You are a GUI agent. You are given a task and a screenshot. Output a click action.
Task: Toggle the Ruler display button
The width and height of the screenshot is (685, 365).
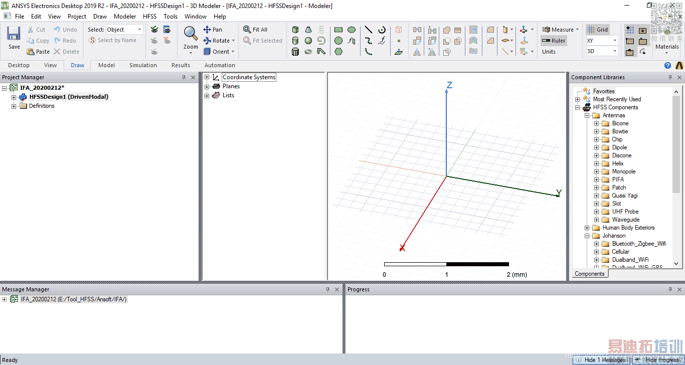(x=554, y=41)
